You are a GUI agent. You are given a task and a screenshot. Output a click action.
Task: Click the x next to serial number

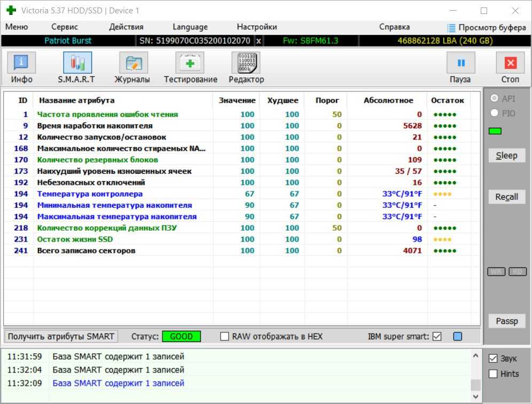coord(259,41)
